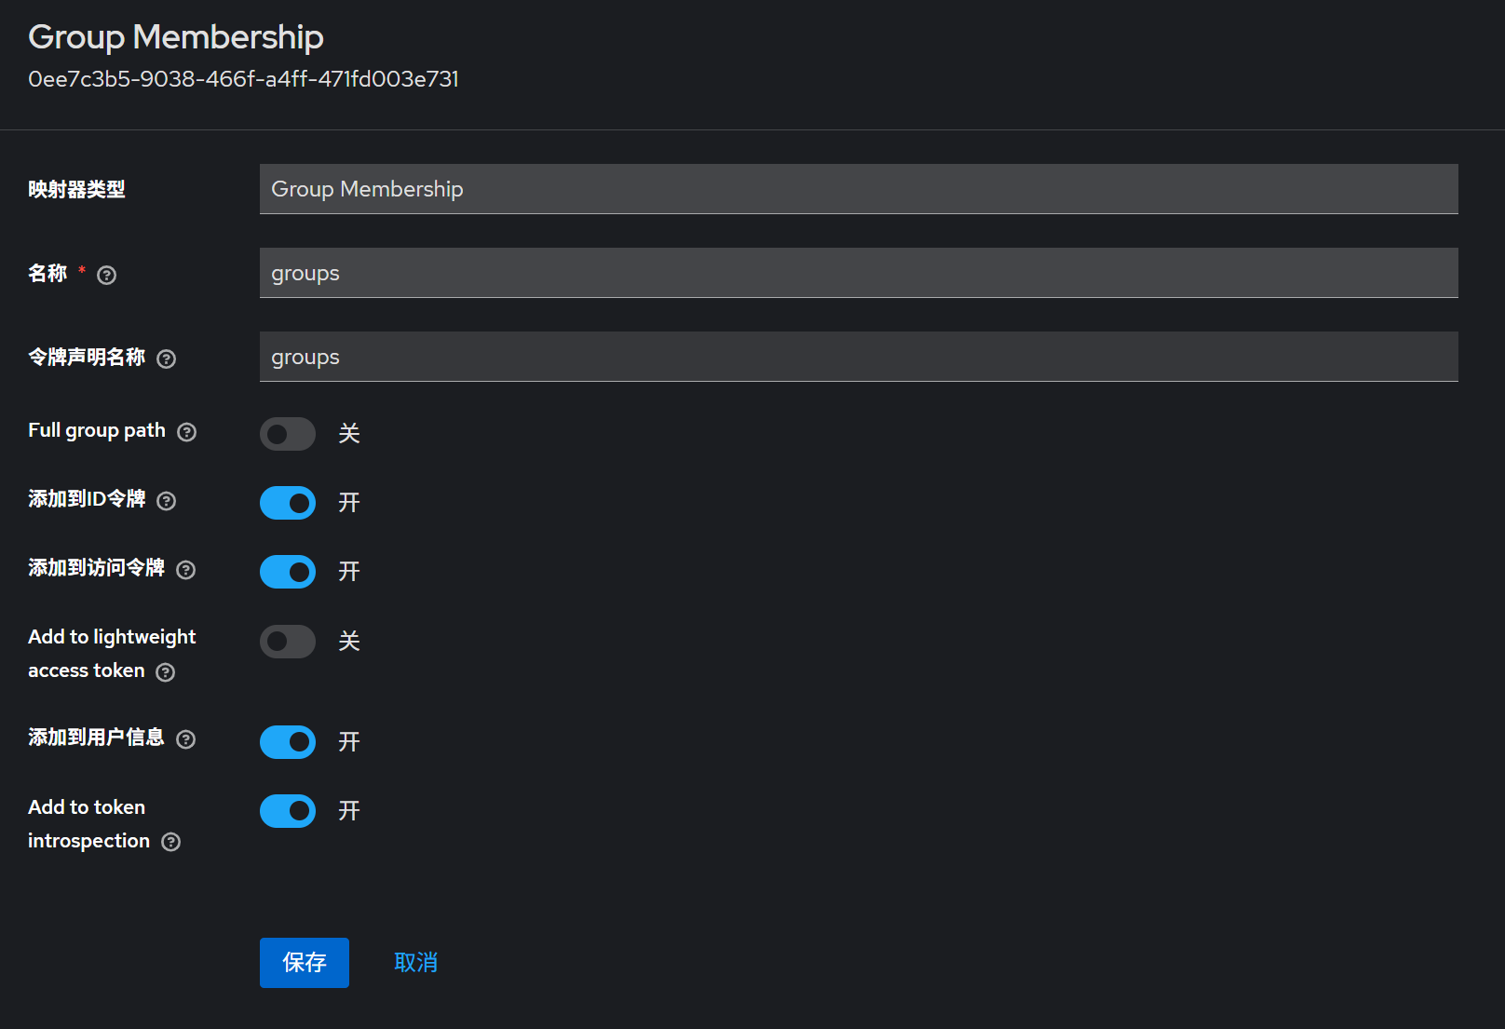Click the 保存 save button
This screenshot has width=1505, height=1029.
(305, 962)
